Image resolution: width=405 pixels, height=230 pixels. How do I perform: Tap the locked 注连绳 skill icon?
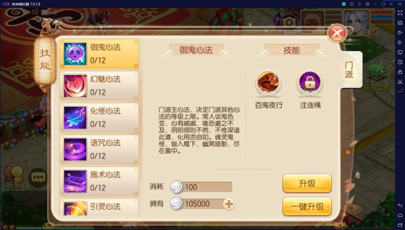click(310, 82)
